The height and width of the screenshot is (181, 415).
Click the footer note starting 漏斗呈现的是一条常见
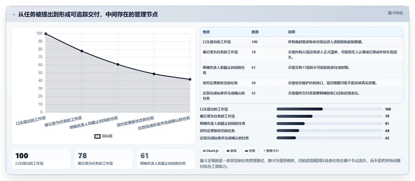pyautogui.click(x=300, y=164)
